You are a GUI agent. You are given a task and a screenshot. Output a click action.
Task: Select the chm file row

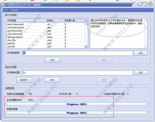(x=46, y=40)
